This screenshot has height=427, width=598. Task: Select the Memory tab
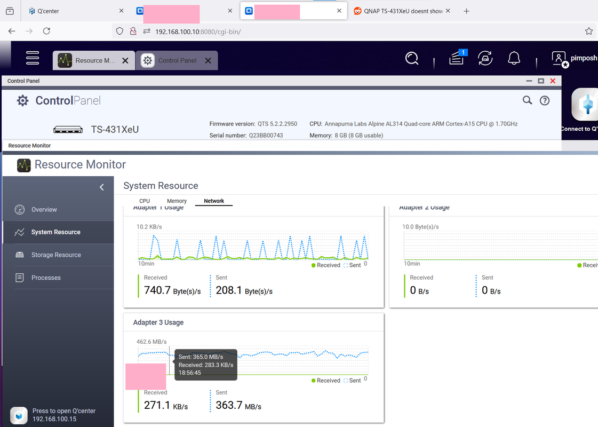tap(177, 201)
